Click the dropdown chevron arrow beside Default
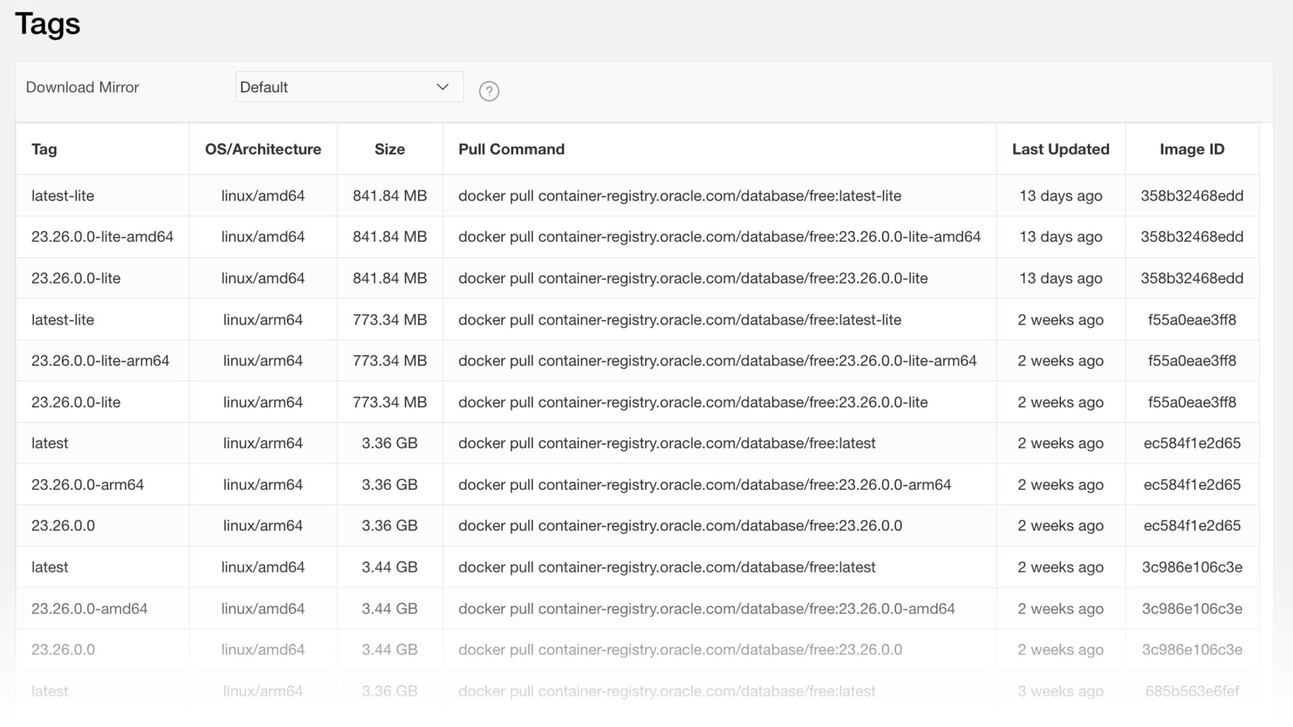This screenshot has width=1293, height=727. pos(442,87)
